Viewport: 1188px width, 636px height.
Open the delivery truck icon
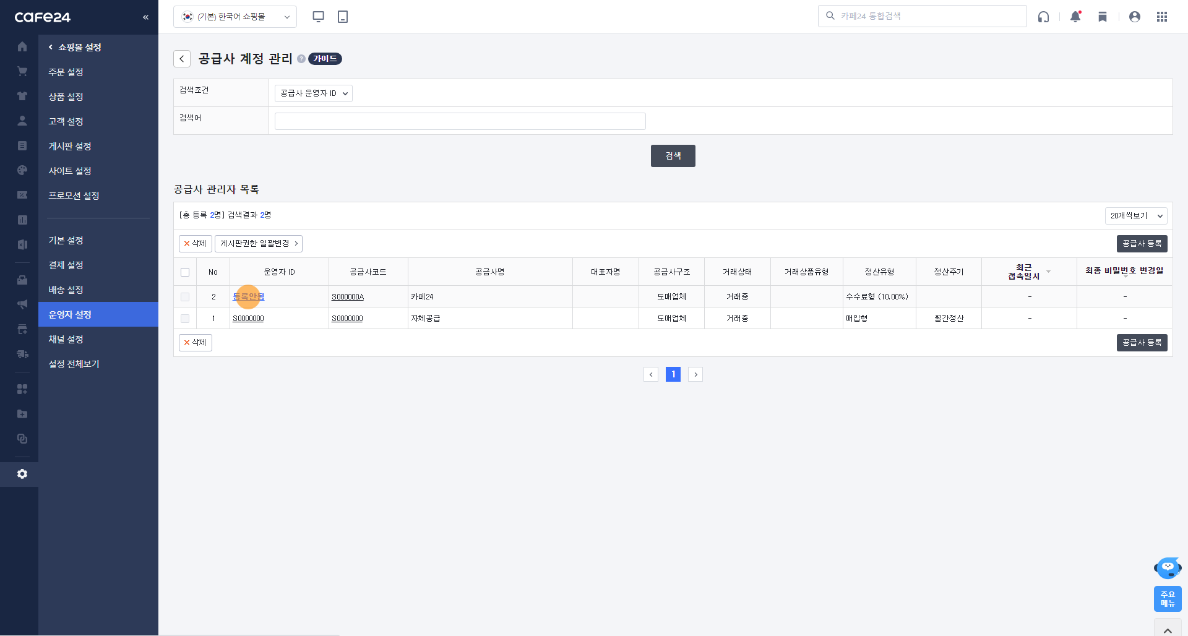22,354
